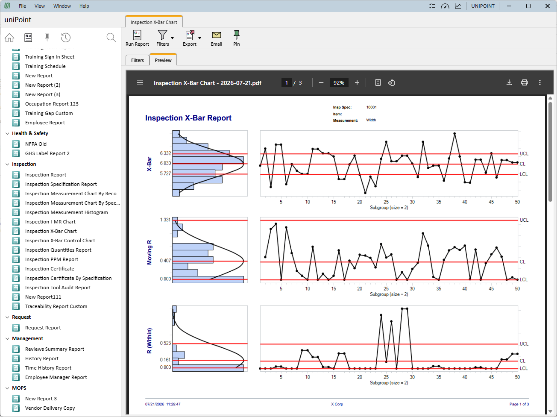The image size is (557, 417).
Task: Zoom out the PDF preview
Action: pyautogui.click(x=321, y=82)
